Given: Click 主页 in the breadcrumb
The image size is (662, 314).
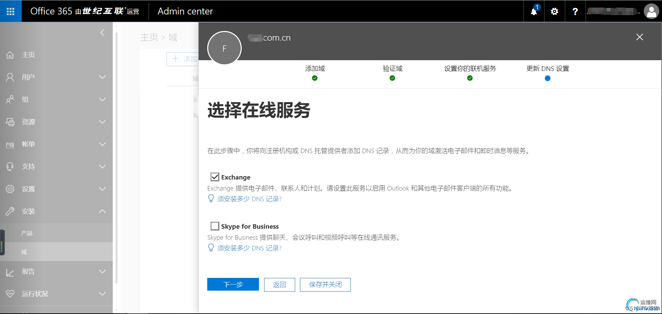Looking at the screenshot, I should 149,37.
